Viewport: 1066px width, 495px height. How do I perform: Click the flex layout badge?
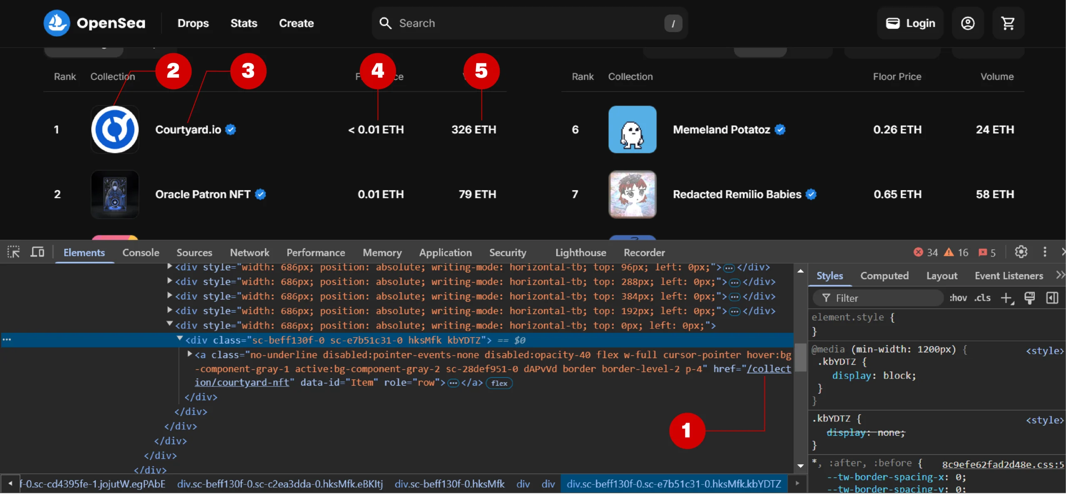pyautogui.click(x=499, y=384)
